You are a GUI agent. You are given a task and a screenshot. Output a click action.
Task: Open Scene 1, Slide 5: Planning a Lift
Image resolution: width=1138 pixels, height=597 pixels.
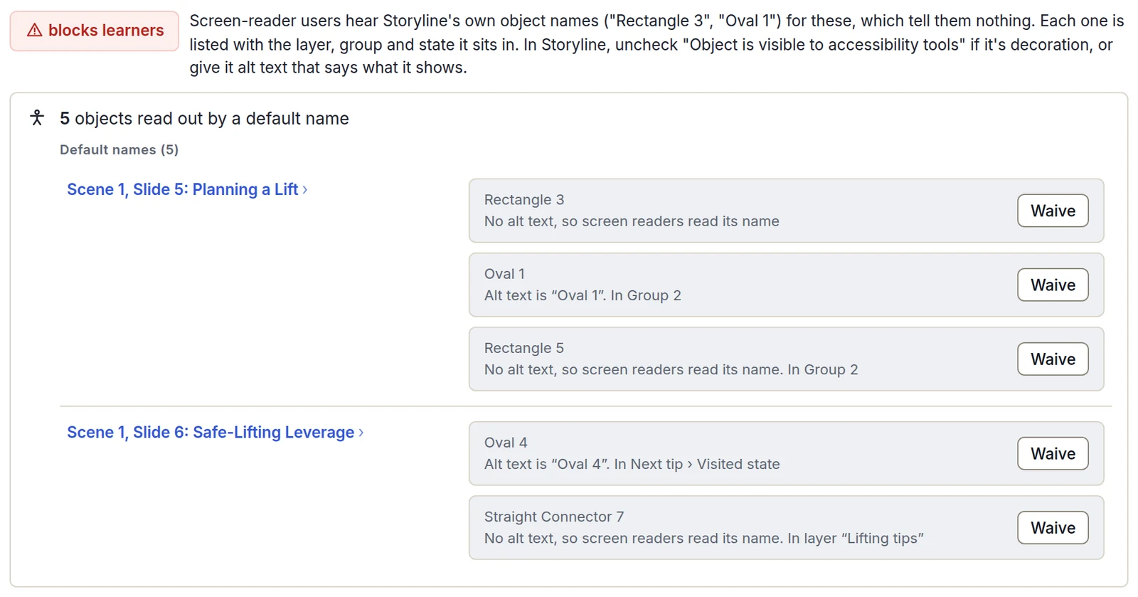[x=187, y=189]
